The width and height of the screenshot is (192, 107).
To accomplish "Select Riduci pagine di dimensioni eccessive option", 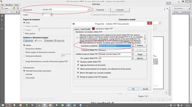I will click(x=24, y=52).
